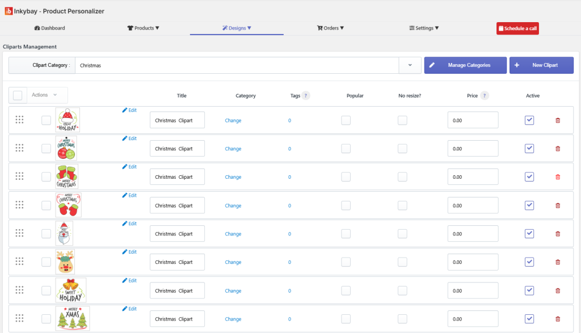Click trash icon for Sweet Holiday bells row

[x=557, y=290]
